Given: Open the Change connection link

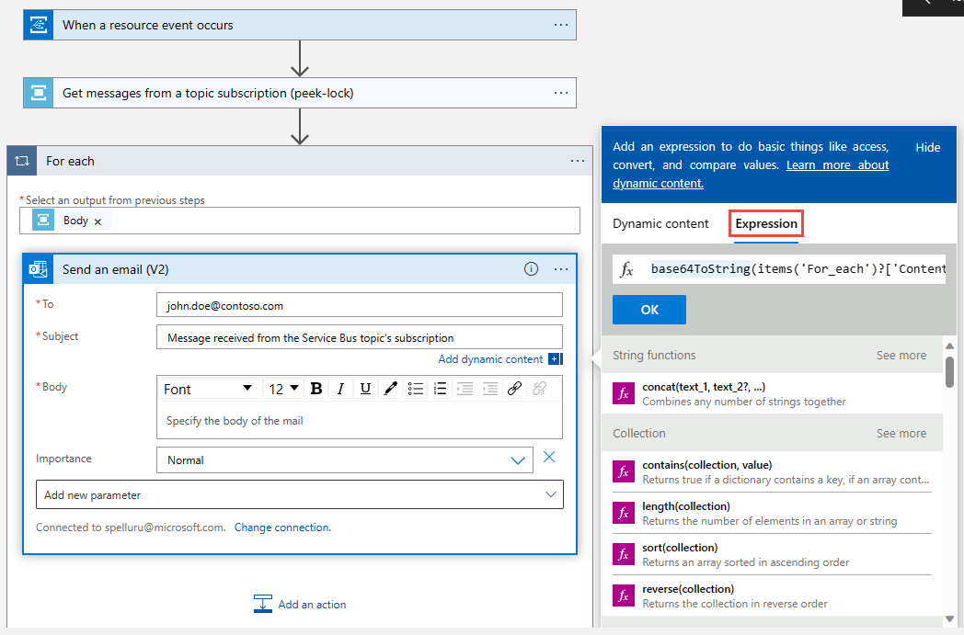Looking at the screenshot, I should point(282,527).
